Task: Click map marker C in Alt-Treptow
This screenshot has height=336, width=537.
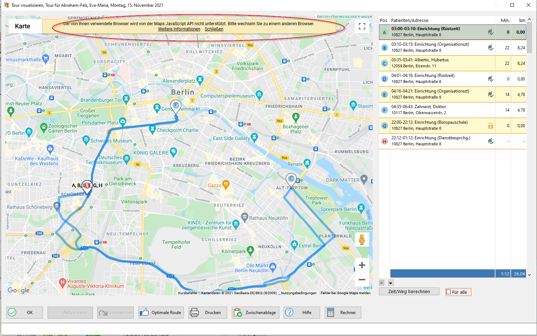Action: pyautogui.click(x=291, y=179)
